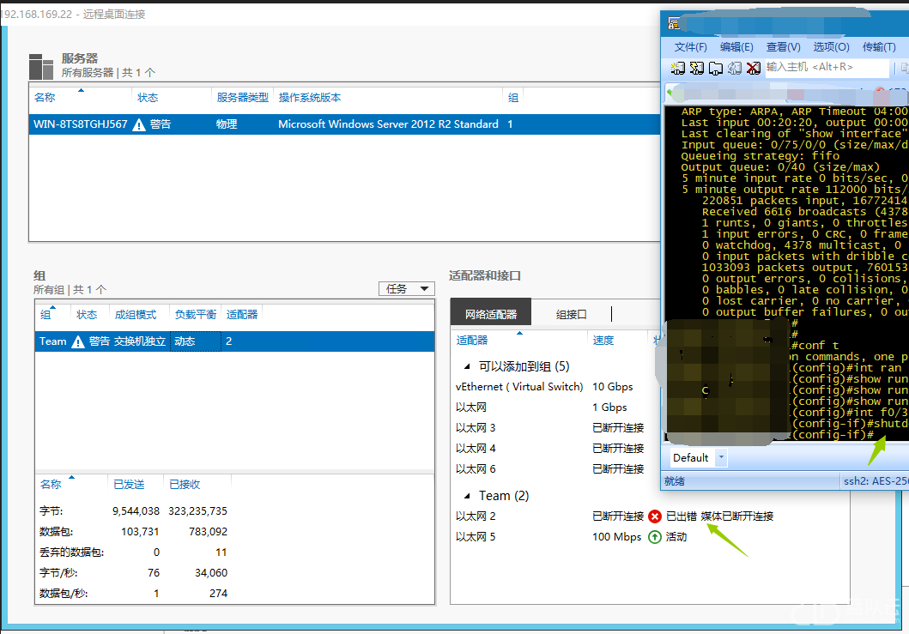
Task: Sort servers by 名称 column header
Action: coord(44,97)
